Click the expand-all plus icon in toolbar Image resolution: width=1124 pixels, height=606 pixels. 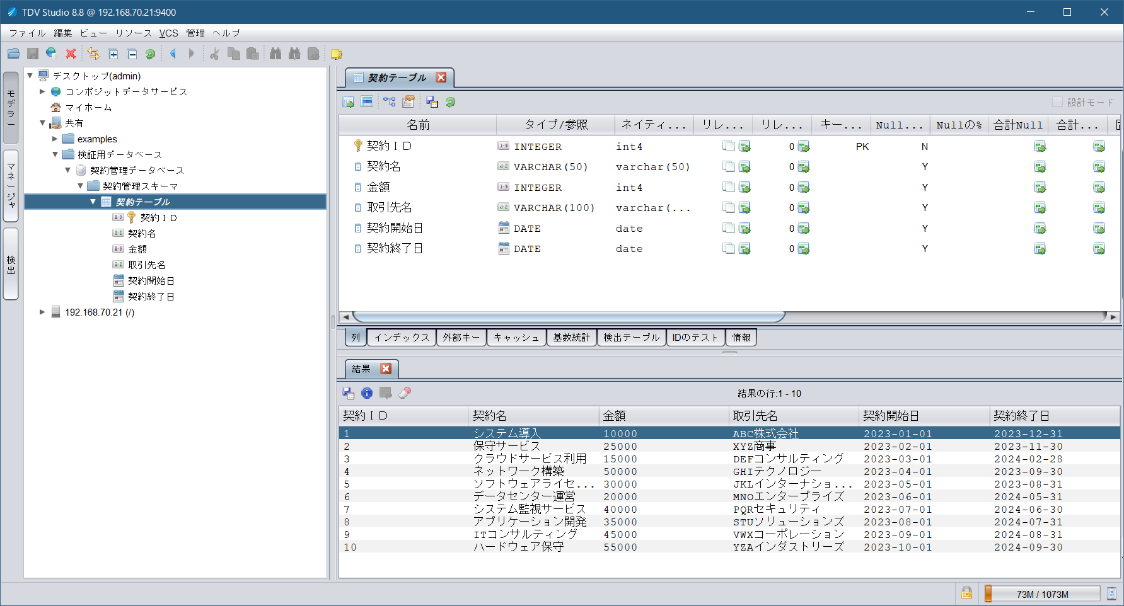tap(113, 54)
